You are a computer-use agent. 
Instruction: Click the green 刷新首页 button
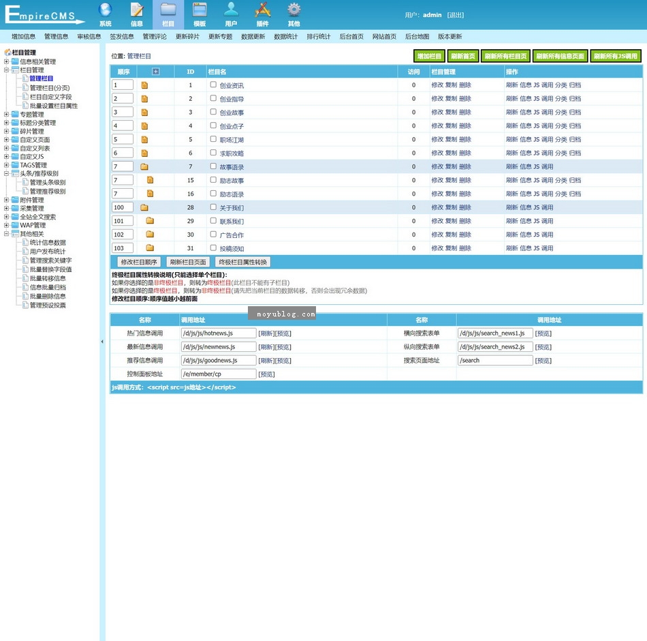pyautogui.click(x=463, y=56)
